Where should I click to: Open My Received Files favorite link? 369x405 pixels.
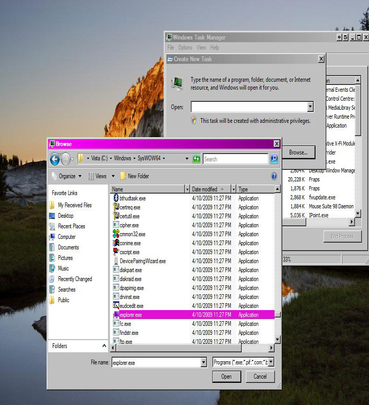(71, 205)
